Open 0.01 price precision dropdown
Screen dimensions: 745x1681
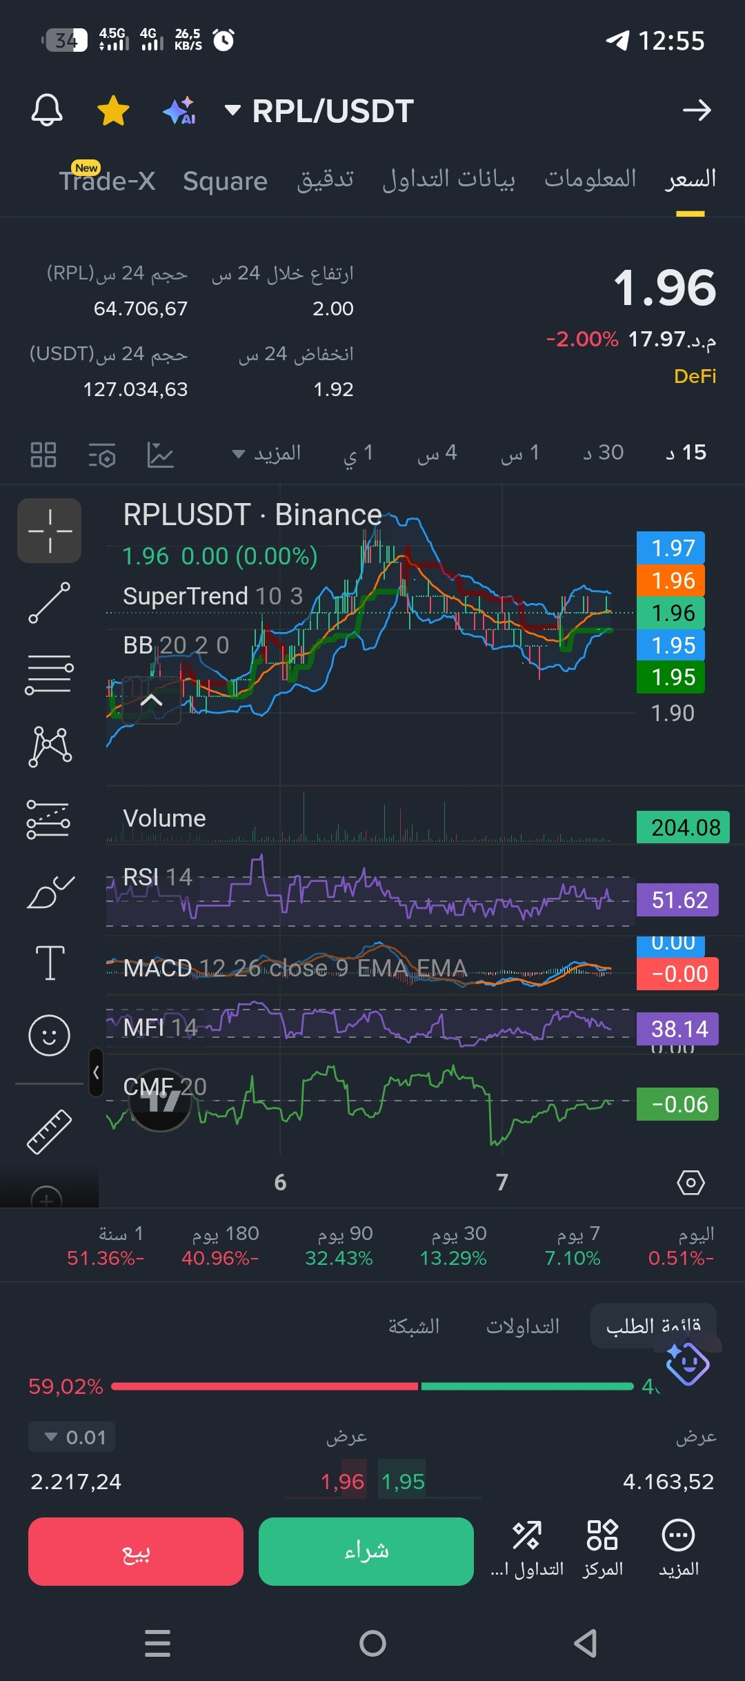pyautogui.click(x=72, y=1437)
